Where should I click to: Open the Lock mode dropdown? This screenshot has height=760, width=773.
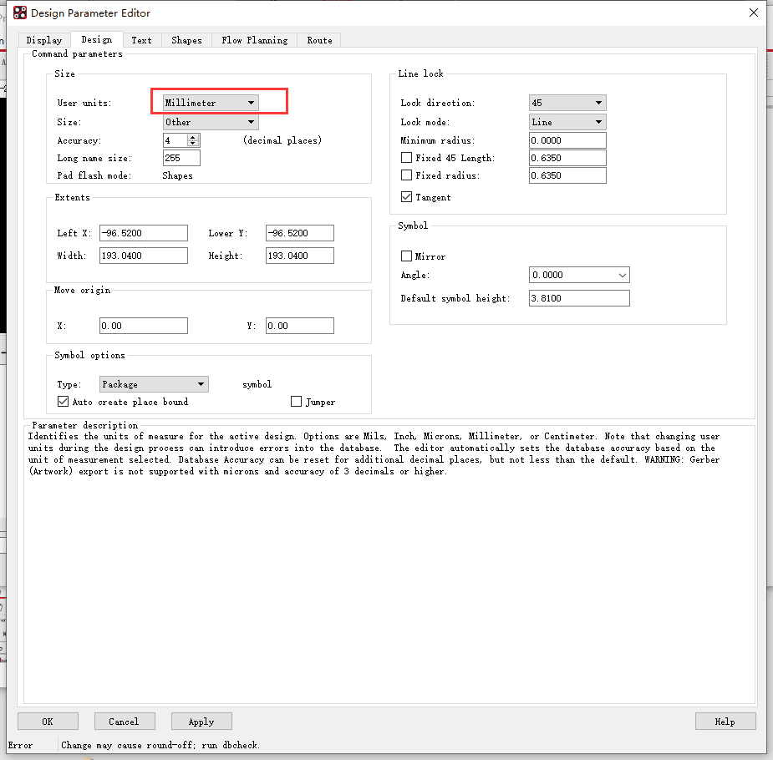tap(567, 122)
